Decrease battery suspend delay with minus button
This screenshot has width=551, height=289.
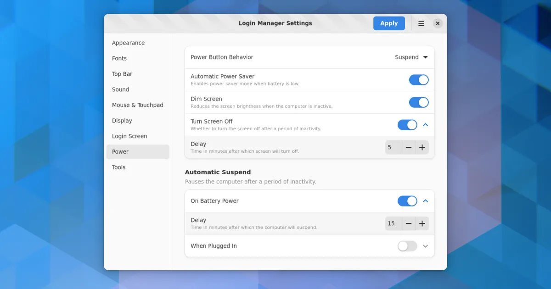click(408, 223)
